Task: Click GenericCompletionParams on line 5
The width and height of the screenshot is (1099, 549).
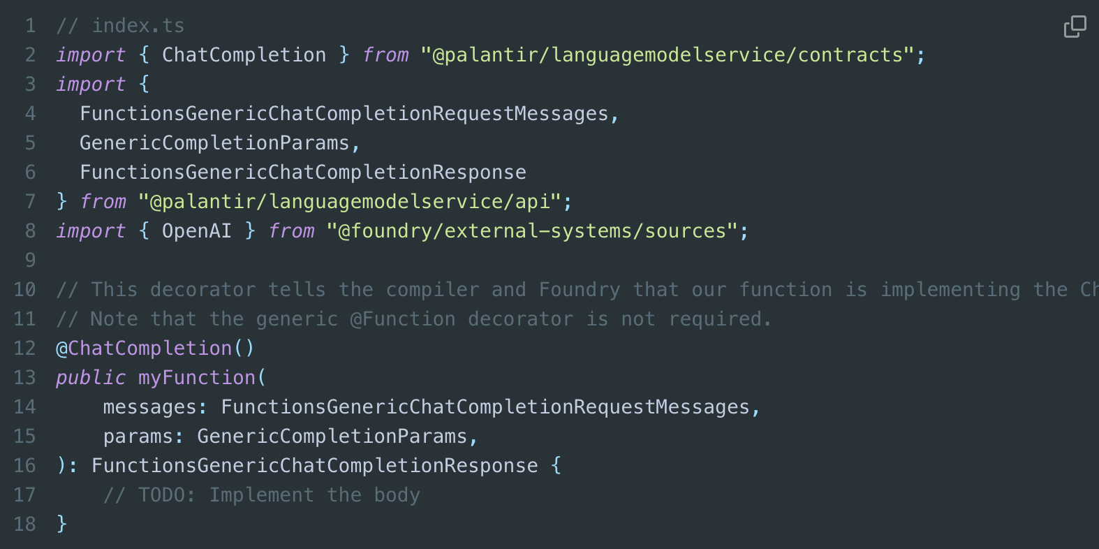Action: 214,143
